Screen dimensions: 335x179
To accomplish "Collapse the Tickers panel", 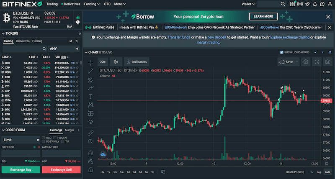I will (x=3, y=33).
